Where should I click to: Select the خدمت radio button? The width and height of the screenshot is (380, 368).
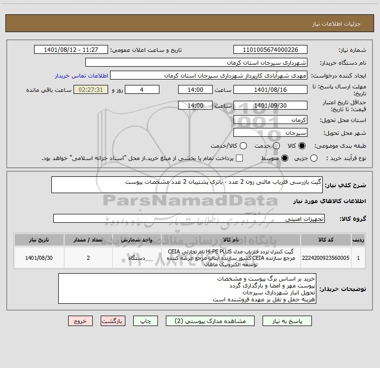point(276,146)
